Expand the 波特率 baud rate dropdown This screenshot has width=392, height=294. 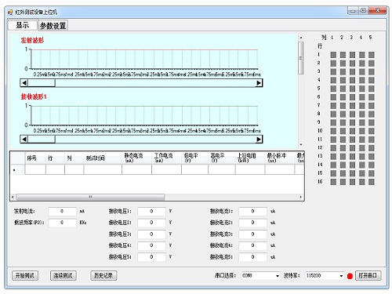pyautogui.click(x=325, y=276)
